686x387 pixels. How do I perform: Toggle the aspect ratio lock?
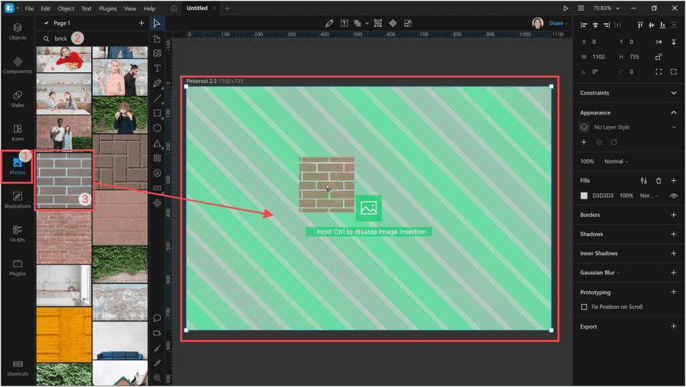point(659,57)
